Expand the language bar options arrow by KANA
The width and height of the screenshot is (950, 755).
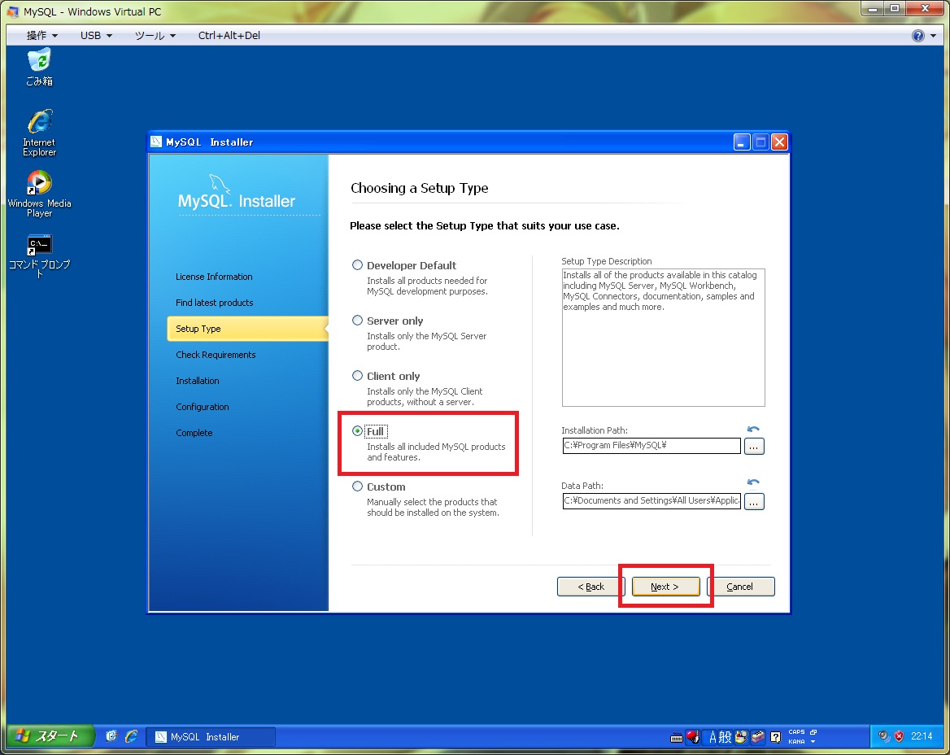coord(813,742)
